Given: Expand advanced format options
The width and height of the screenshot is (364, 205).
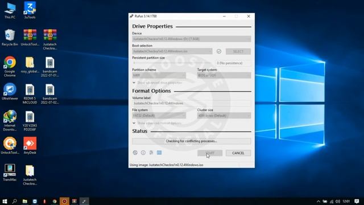Looking at the screenshot, I should coord(157,123).
